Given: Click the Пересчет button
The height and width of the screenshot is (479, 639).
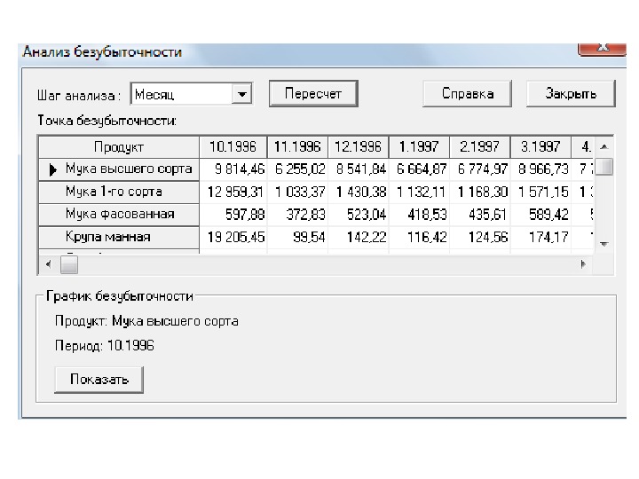Looking at the screenshot, I should (312, 93).
